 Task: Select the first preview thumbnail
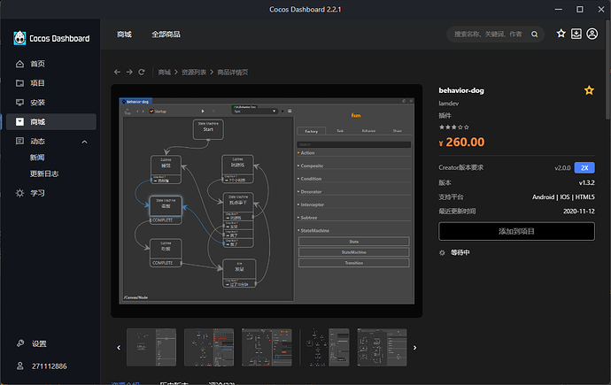[x=151, y=347]
